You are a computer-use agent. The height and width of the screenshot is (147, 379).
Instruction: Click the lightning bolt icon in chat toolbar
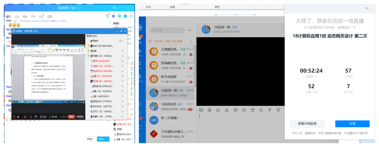pyautogui.click(x=270, y=110)
